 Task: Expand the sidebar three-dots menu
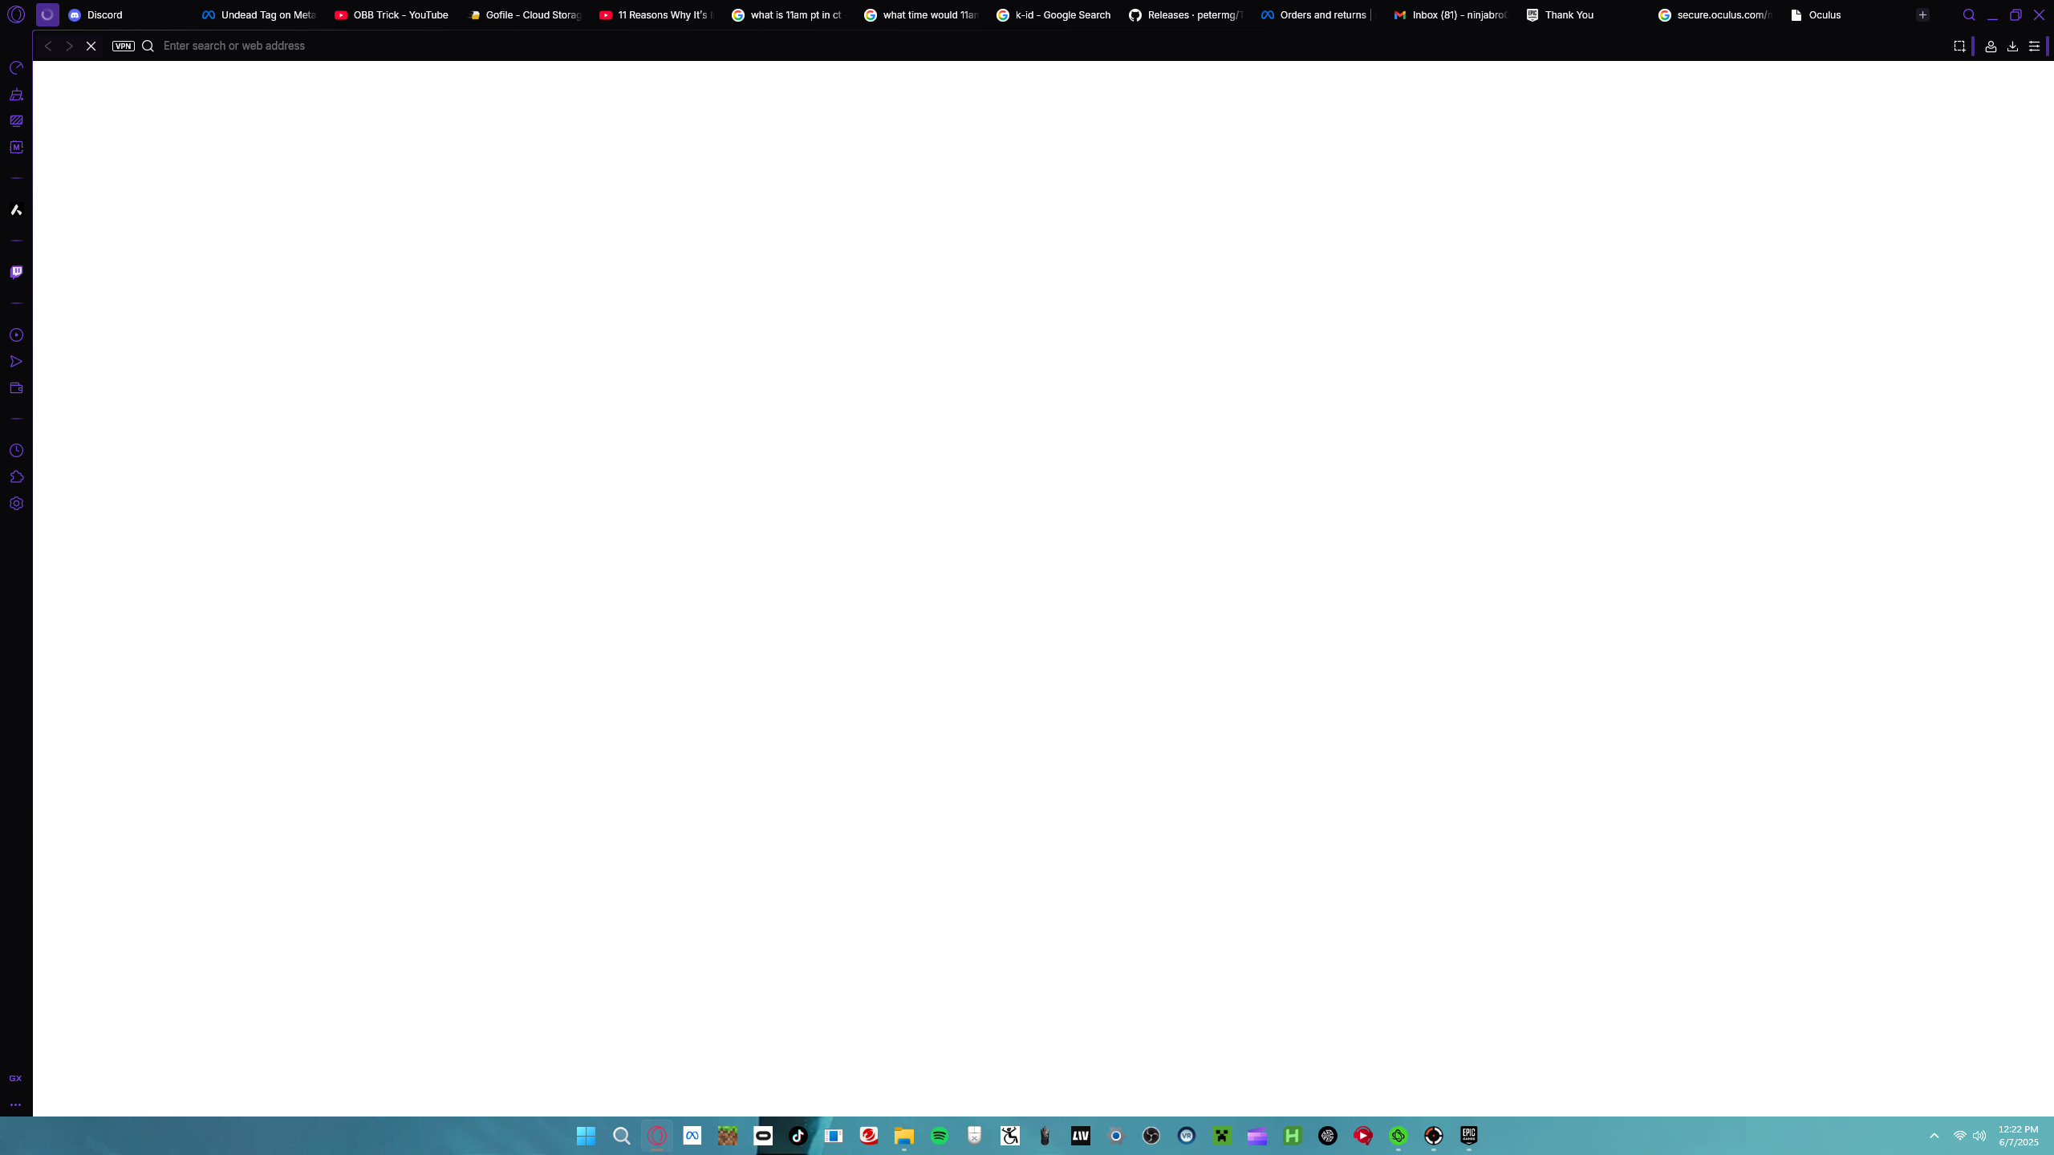coord(15,1105)
